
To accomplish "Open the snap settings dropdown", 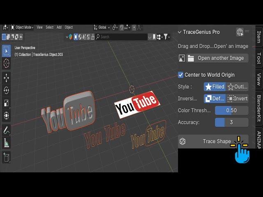I will (127, 27).
